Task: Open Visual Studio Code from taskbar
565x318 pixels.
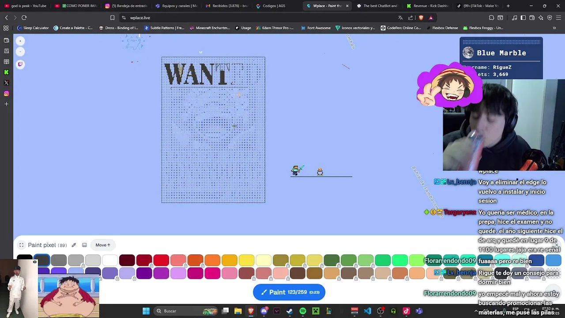Action: 367,311
